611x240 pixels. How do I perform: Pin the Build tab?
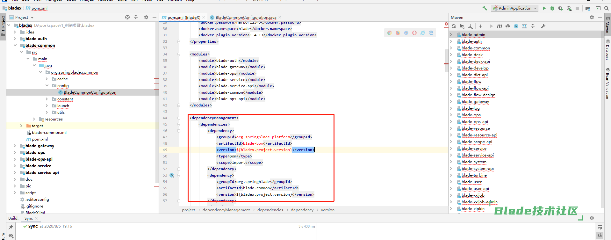[11, 227]
